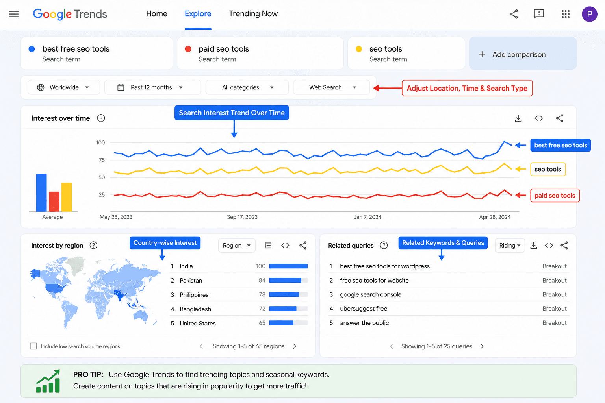The width and height of the screenshot is (605, 403).
Task: Switch to the Trending Now tab
Action: [x=253, y=14]
